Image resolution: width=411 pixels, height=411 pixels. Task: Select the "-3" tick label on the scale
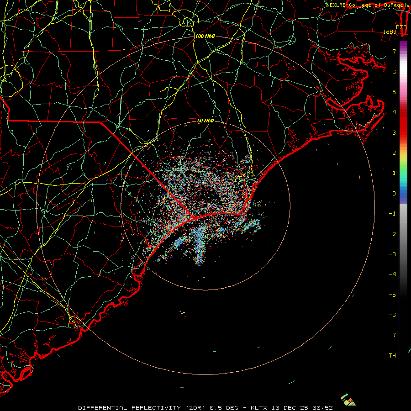coord(392,254)
